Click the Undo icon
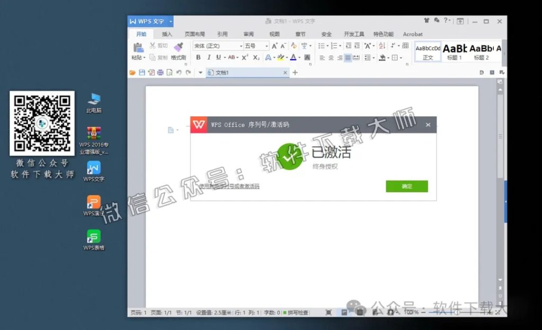The width and height of the screenshot is (542, 330). (179, 72)
